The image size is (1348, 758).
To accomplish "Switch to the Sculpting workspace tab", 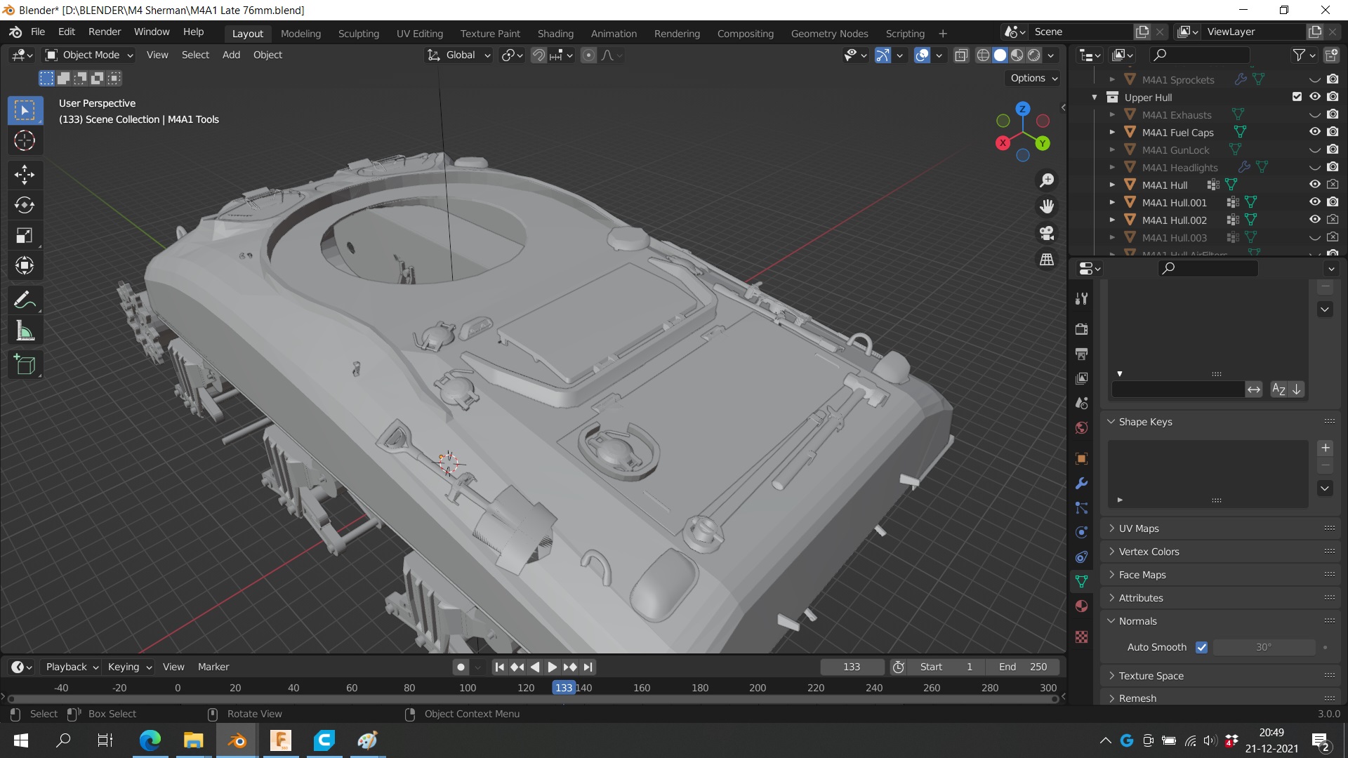I will pyautogui.click(x=358, y=33).
